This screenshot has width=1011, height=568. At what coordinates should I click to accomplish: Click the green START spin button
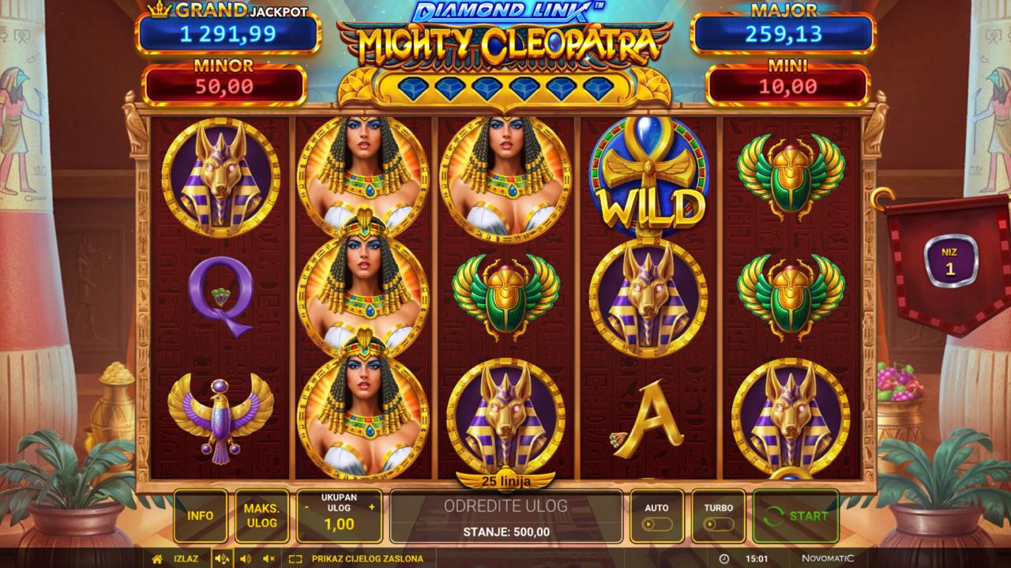coord(795,516)
